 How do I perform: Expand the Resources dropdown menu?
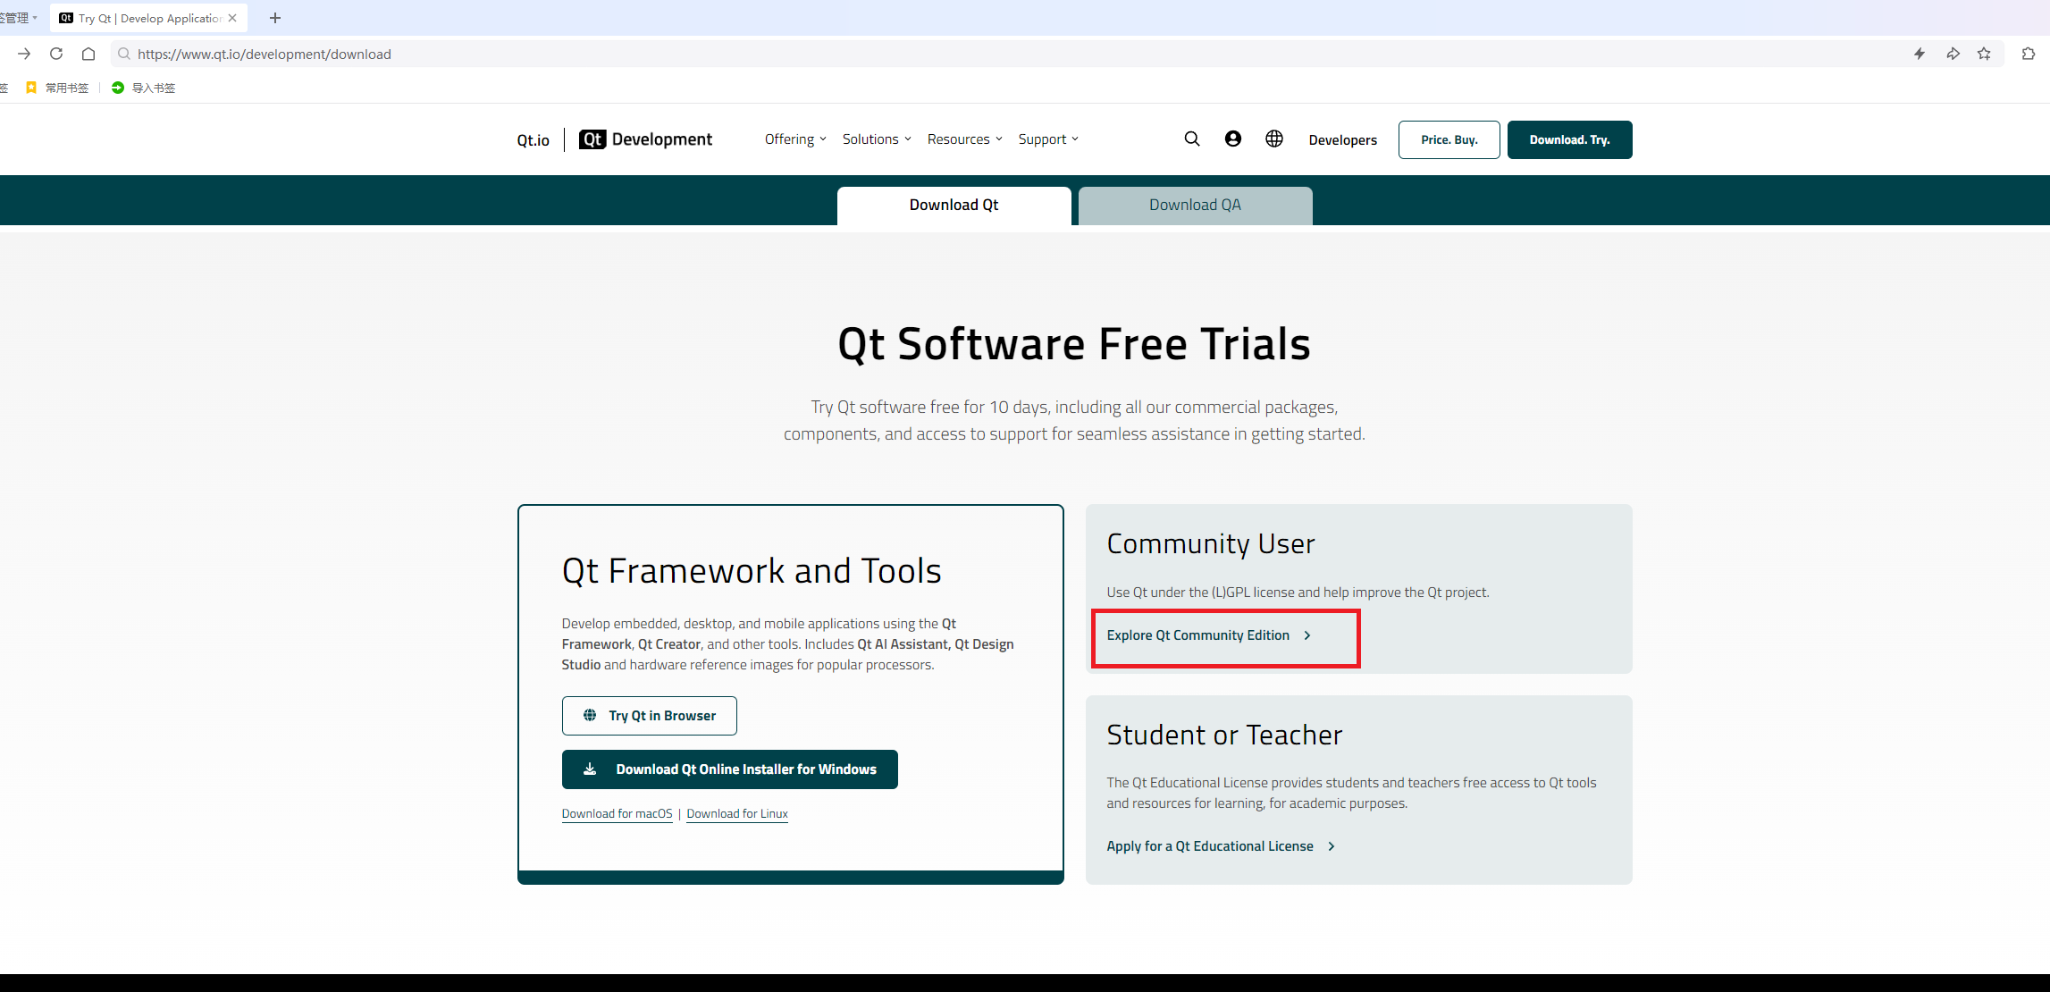[964, 139]
